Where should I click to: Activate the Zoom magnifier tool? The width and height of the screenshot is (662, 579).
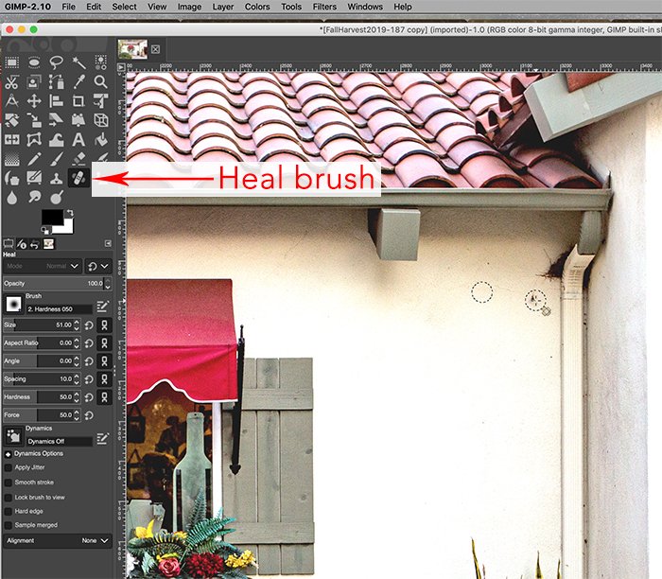(100, 82)
